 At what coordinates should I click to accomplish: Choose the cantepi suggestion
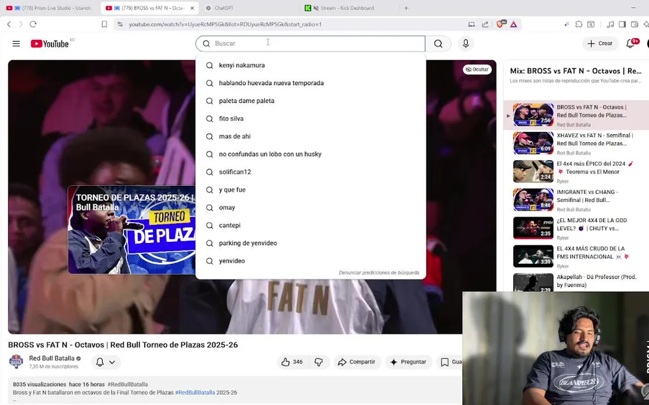tap(310, 225)
